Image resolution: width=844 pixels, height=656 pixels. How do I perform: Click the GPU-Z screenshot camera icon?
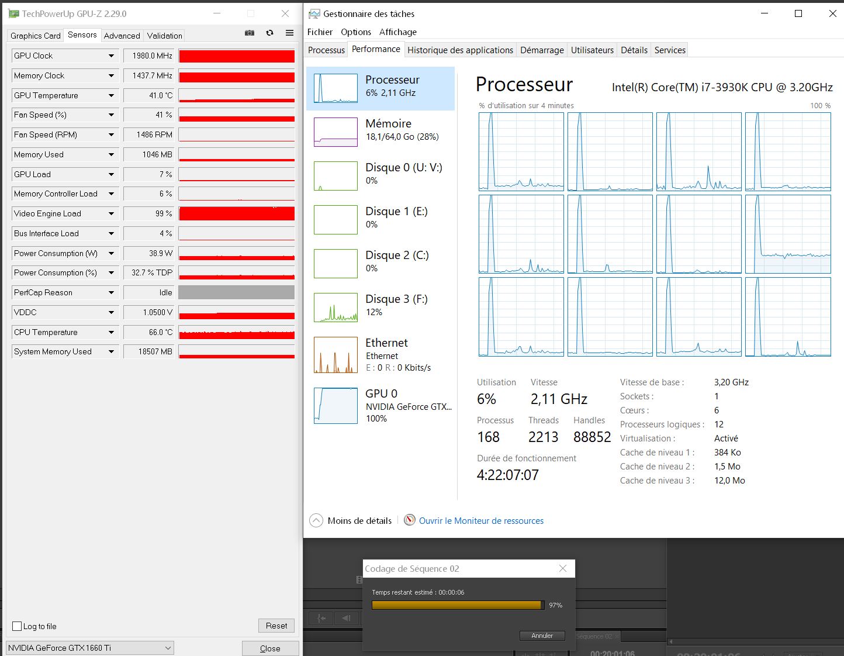[x=250, y=33]
